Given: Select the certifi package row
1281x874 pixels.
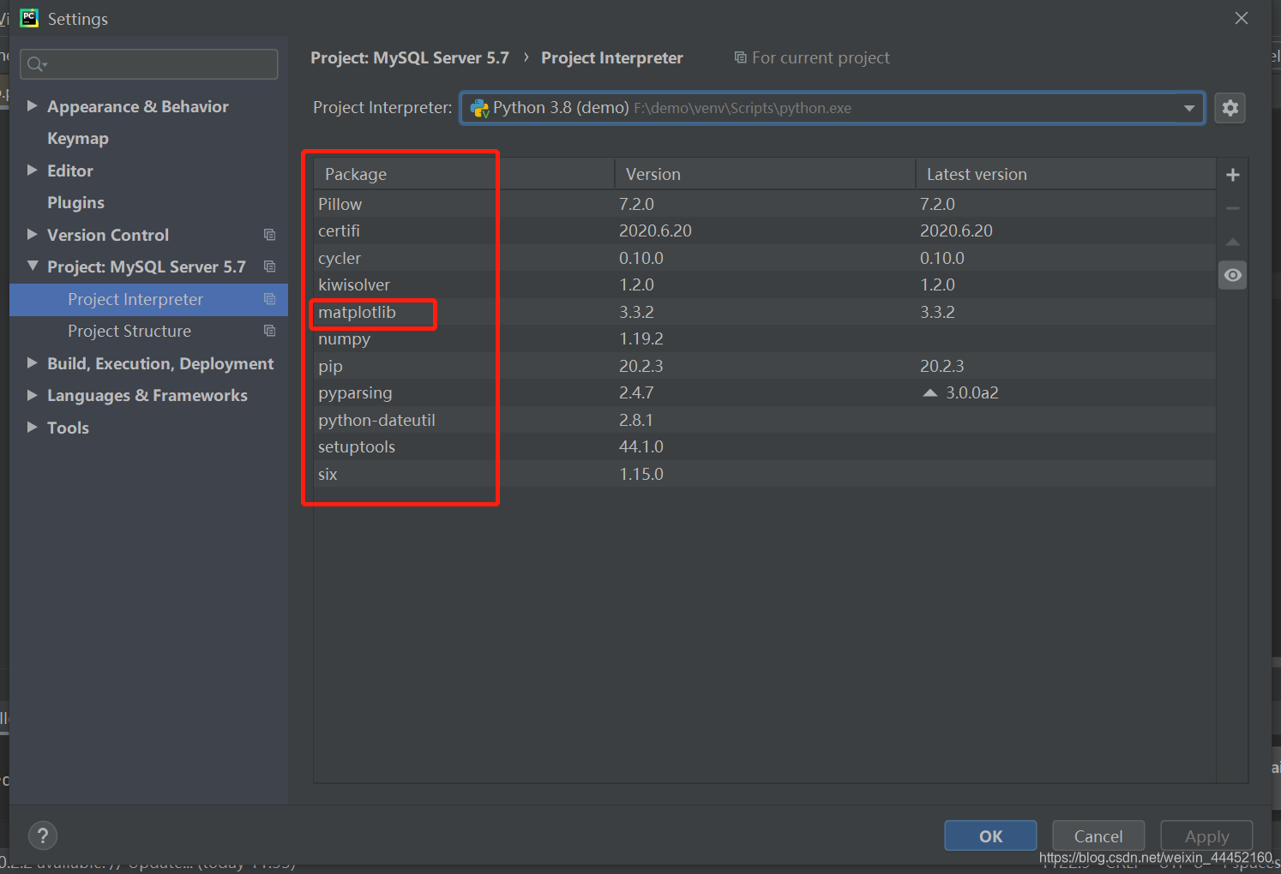Looking at the screenshot, I should point(765,230).
